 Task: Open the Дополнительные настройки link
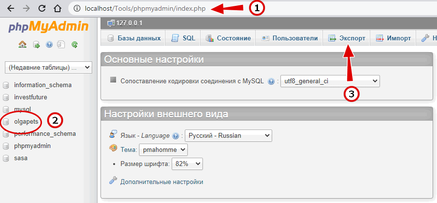[161, 182]
